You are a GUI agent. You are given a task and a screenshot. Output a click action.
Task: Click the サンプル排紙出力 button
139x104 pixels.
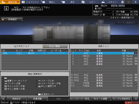tap(126, 23)
